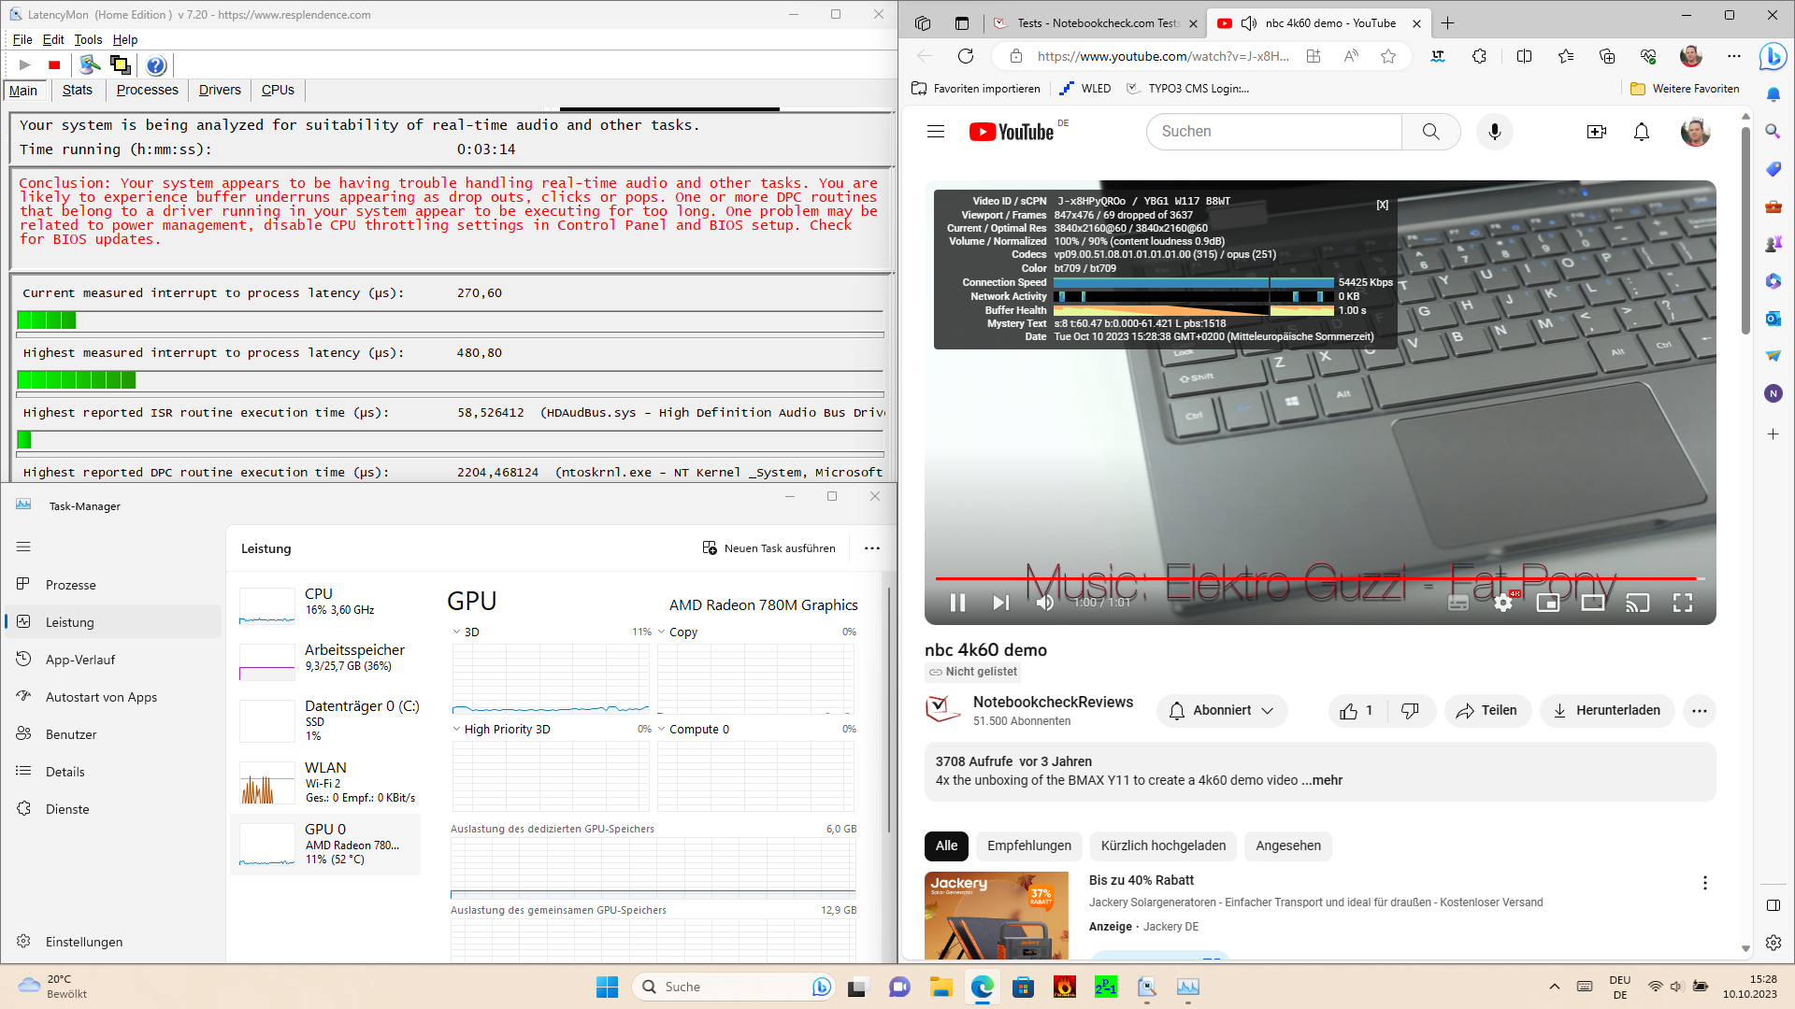Pause the nbc 4k60 demo video

[x=957, y=604]
